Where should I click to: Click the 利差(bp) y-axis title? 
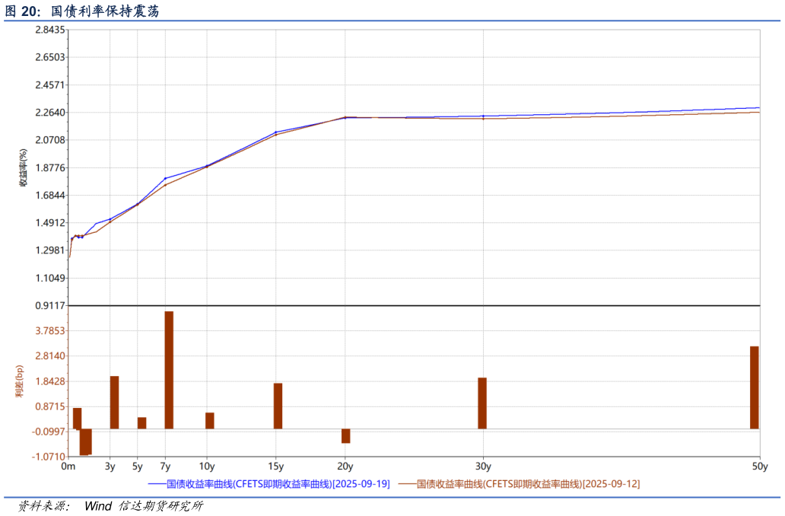click(19, 381)
